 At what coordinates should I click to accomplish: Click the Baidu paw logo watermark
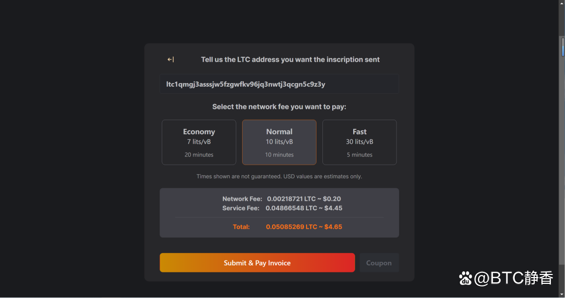pyautogui.click(x=465, y=279)
